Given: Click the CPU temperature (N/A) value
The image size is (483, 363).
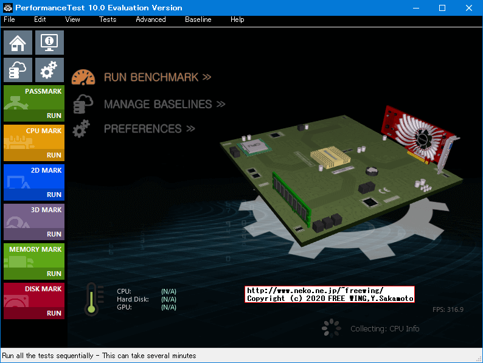Looking at the screenshot, I should (169, 291).
